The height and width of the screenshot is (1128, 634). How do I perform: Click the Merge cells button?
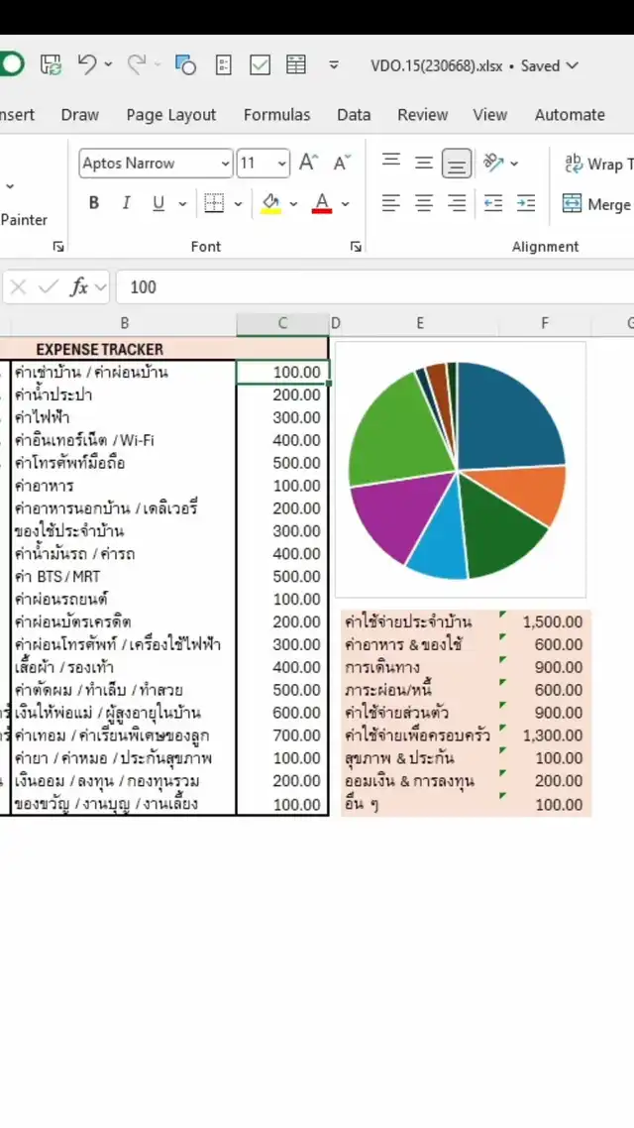[596, 204]
